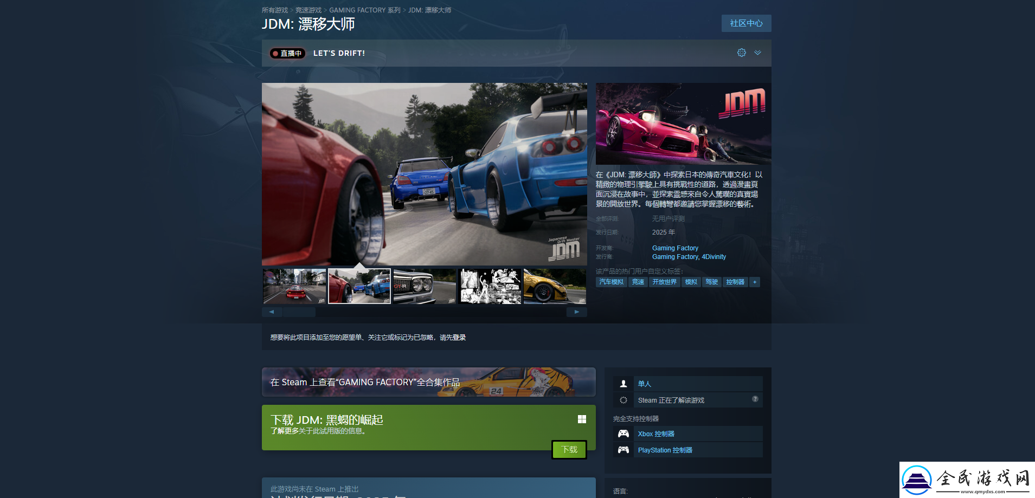Image resolution: width=1035 pixels, height=498 pixels.
Task: Expand the live broadcast chevron
Action: 757,53
